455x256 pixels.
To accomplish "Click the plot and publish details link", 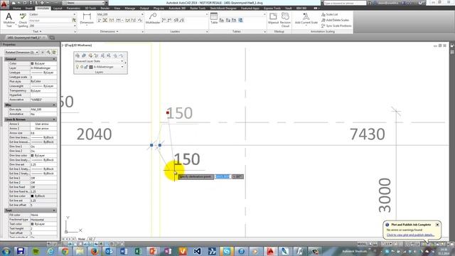I will tap(410, 235).
